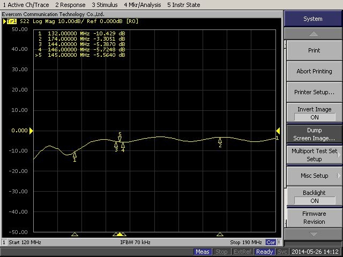Open the Instr State menu
This screenshot has width=343, height=257.
tap(183, 5)
